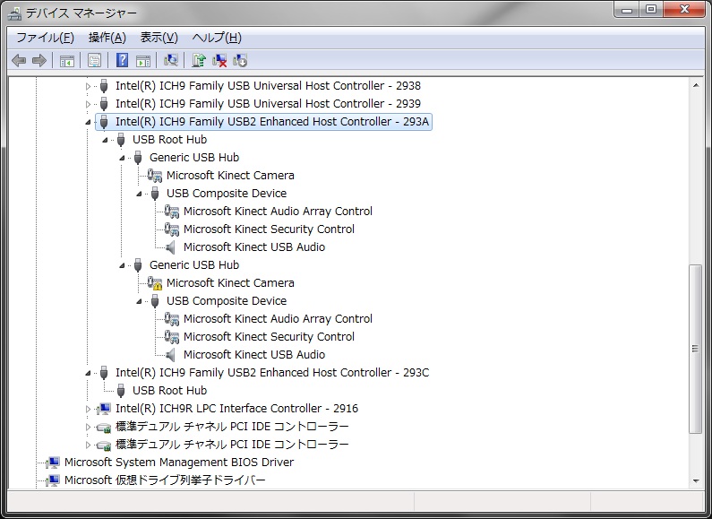Click the Forward arrow toolbar icon

point(39,60)
